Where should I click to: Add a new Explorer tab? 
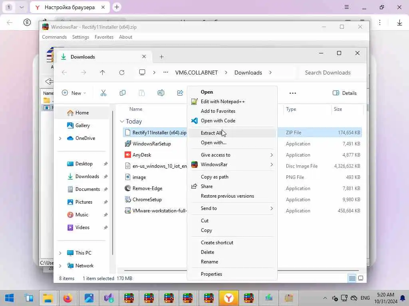[x=162, y=57]
